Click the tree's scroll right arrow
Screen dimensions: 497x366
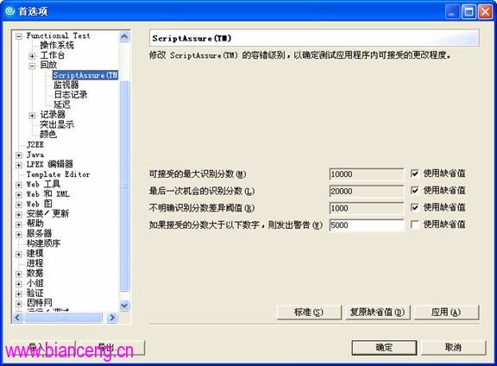[112, 318]
